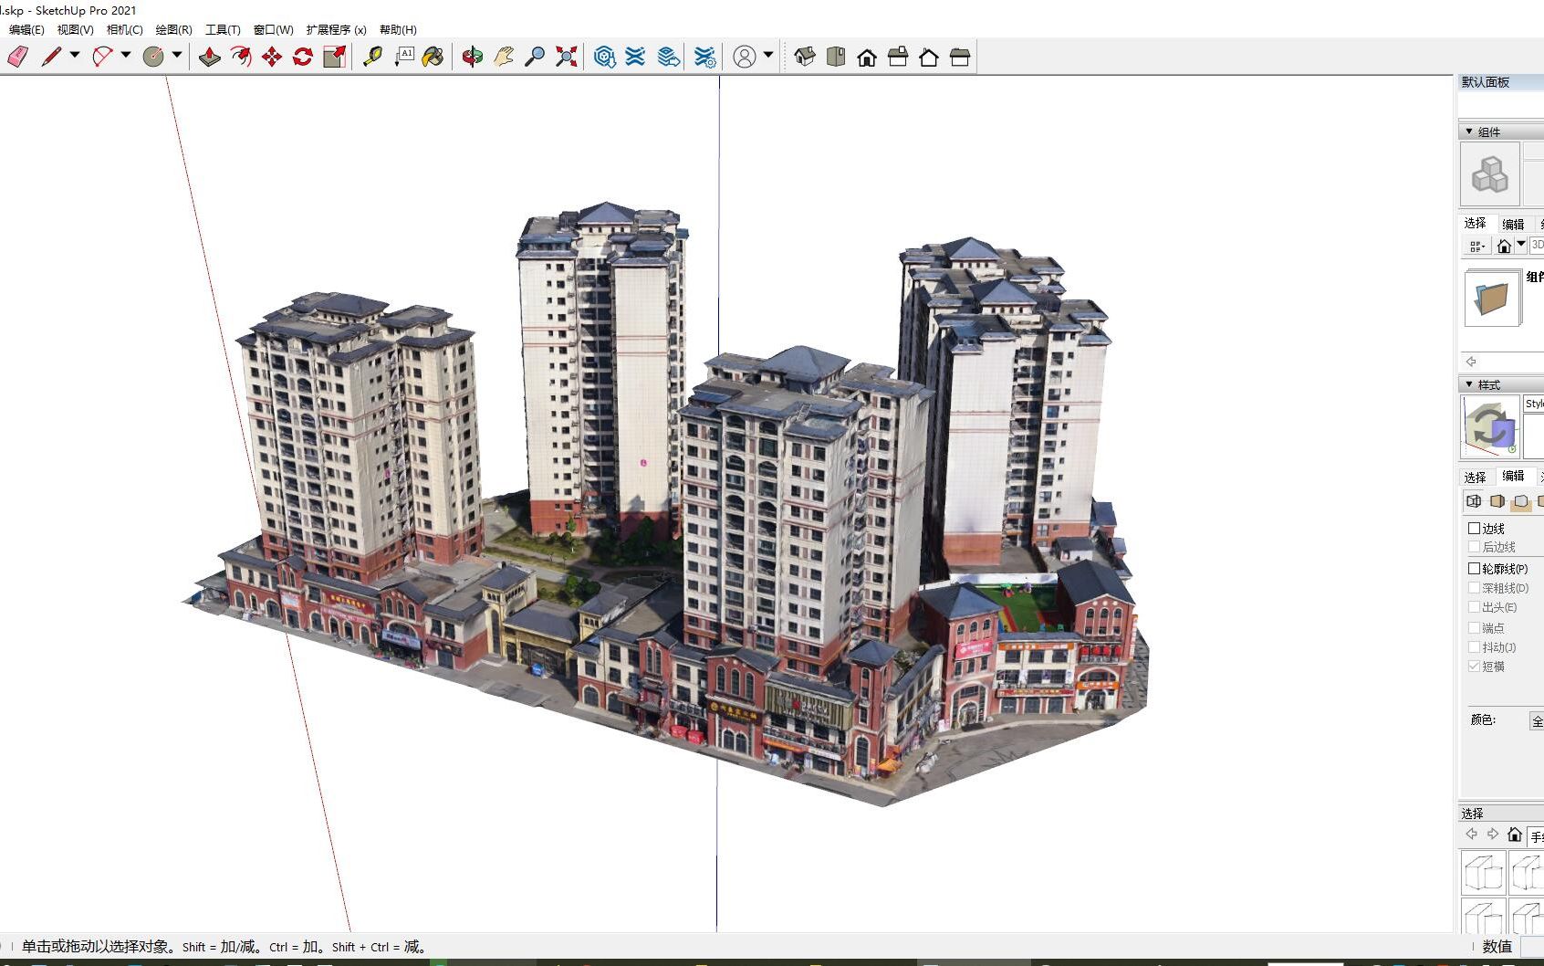Viewport: 1544px width, 966px height.
Task: Activate the Zoom Extents tool
Action: [566, 56]
